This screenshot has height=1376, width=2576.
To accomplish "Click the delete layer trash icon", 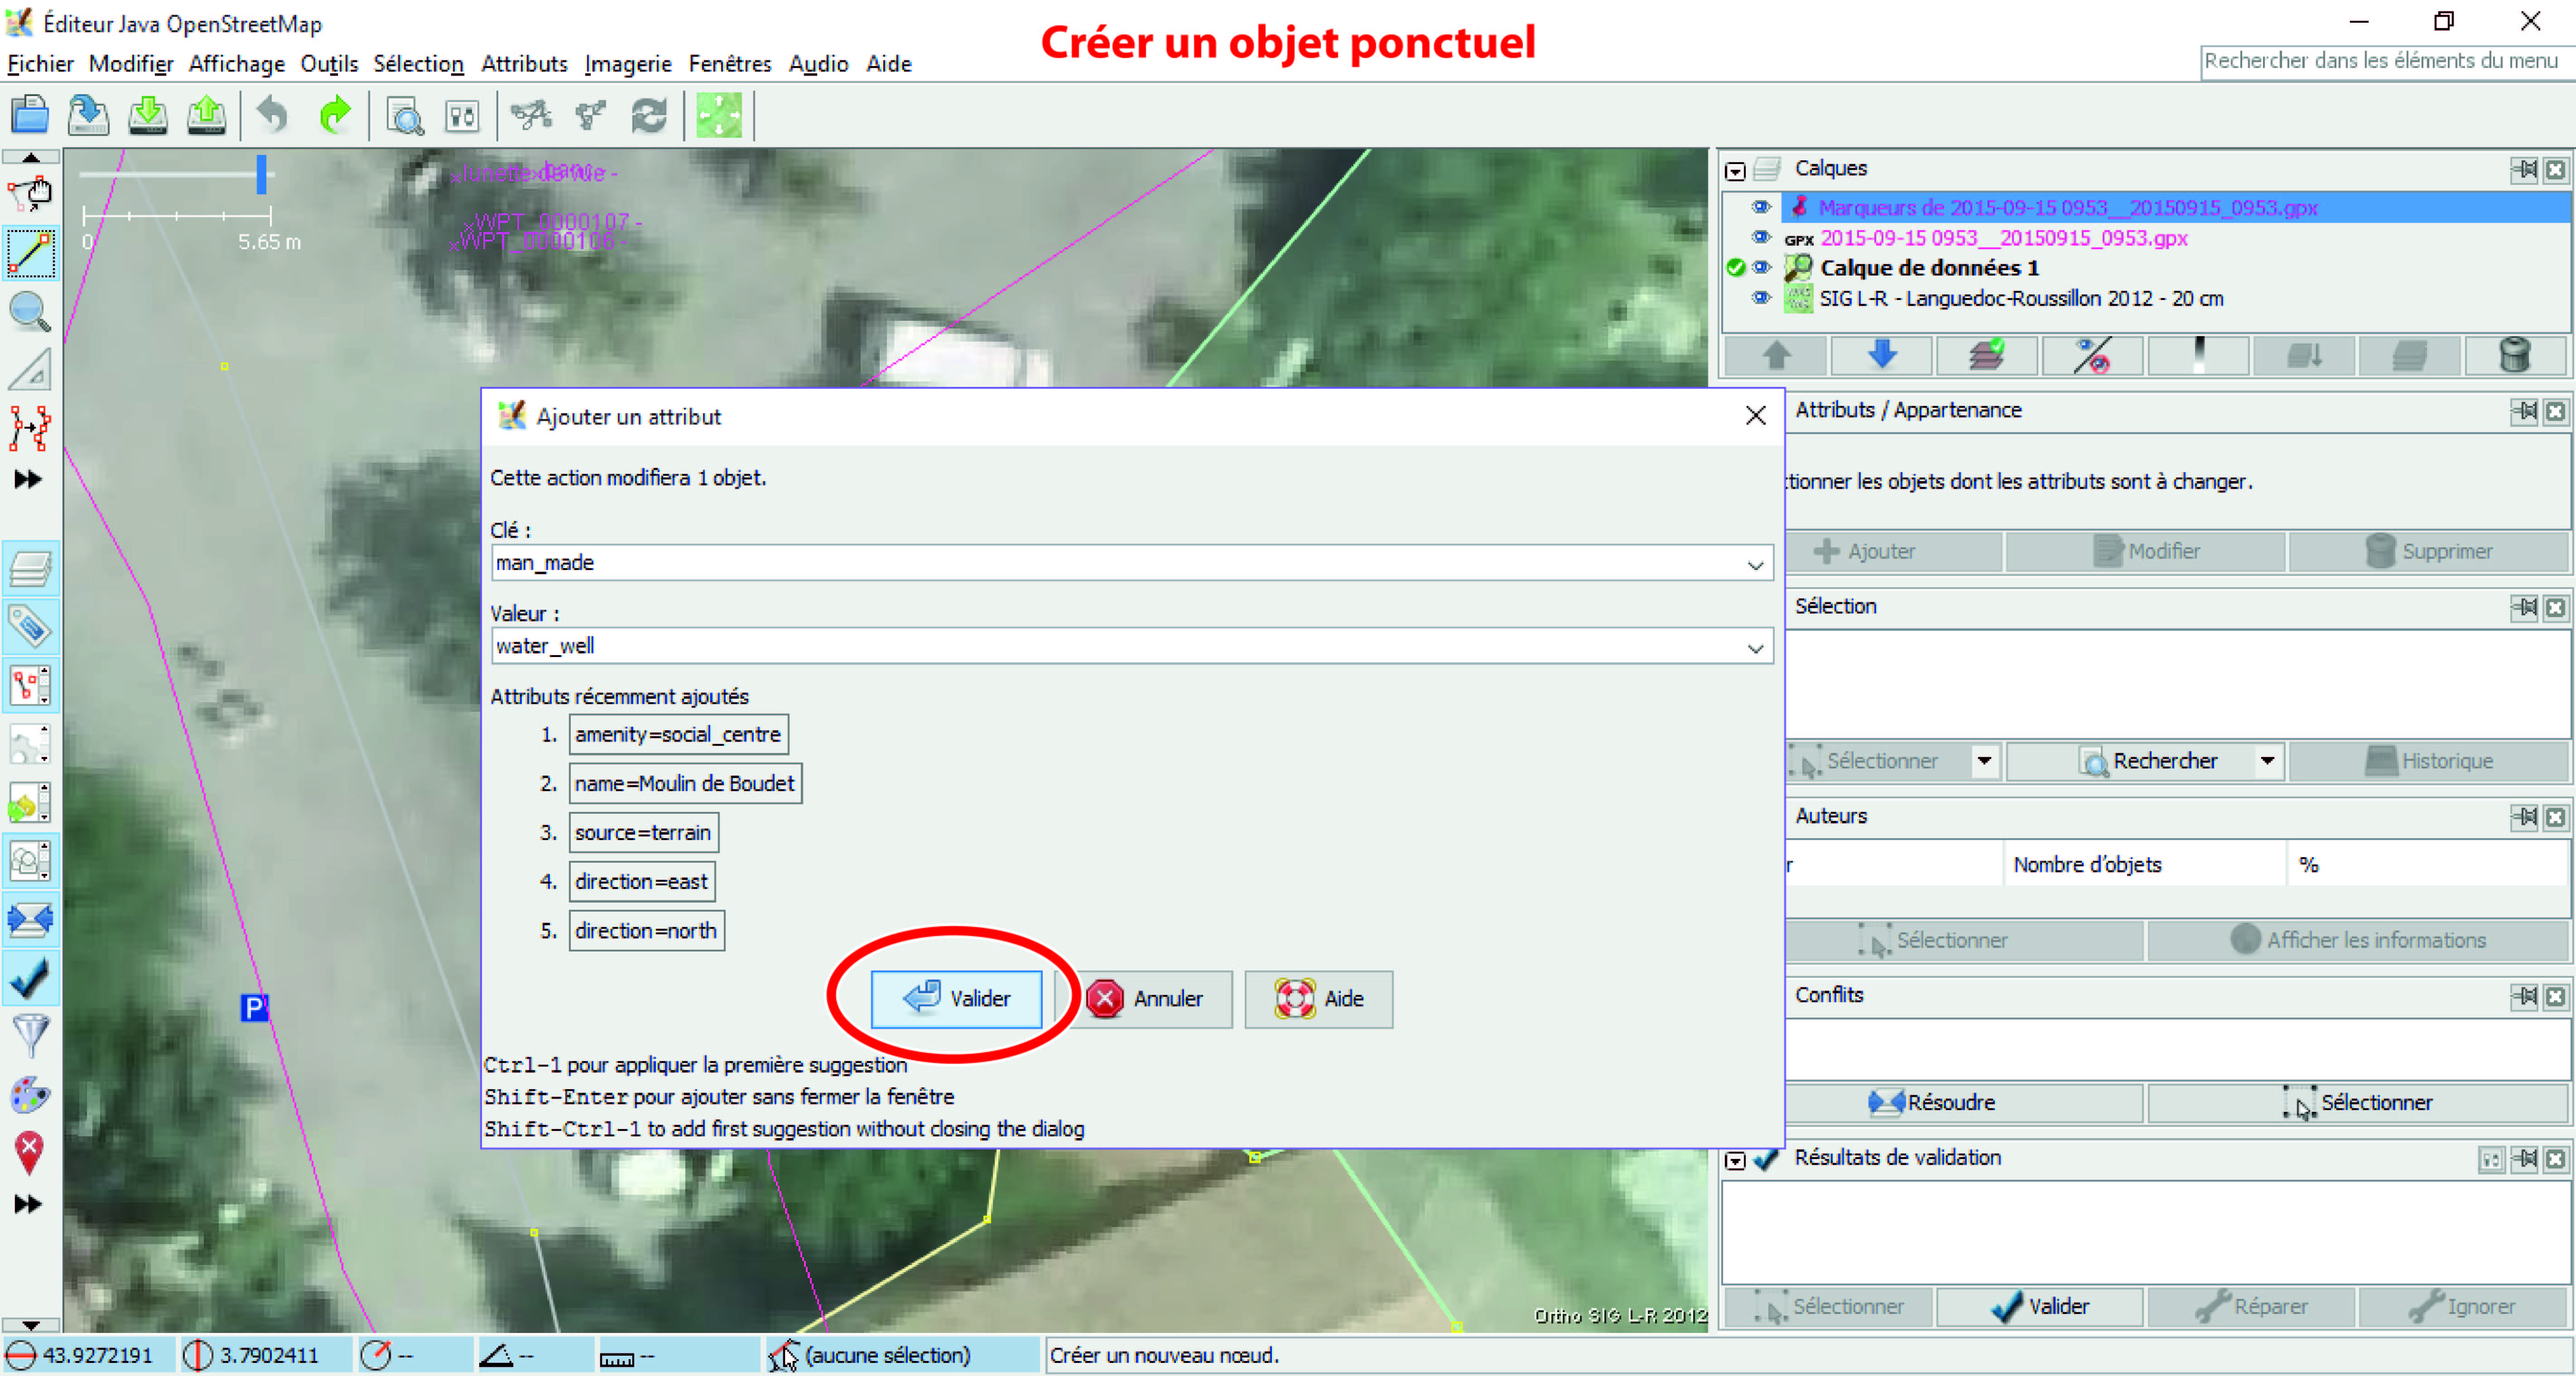I will click(x=2515, y=355).
